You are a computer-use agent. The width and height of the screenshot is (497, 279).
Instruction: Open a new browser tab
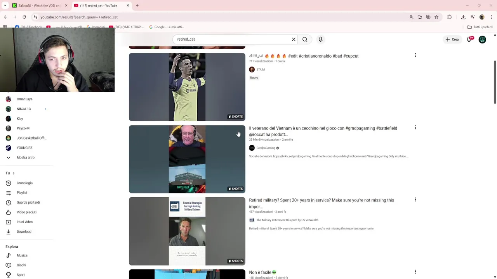(137, 5)
